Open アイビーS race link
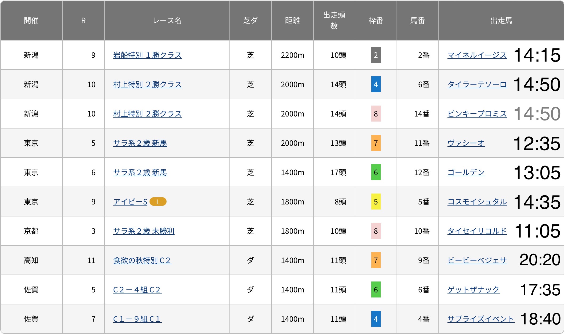The height and width of the screenshot is (334, 565). click(130, 202)
